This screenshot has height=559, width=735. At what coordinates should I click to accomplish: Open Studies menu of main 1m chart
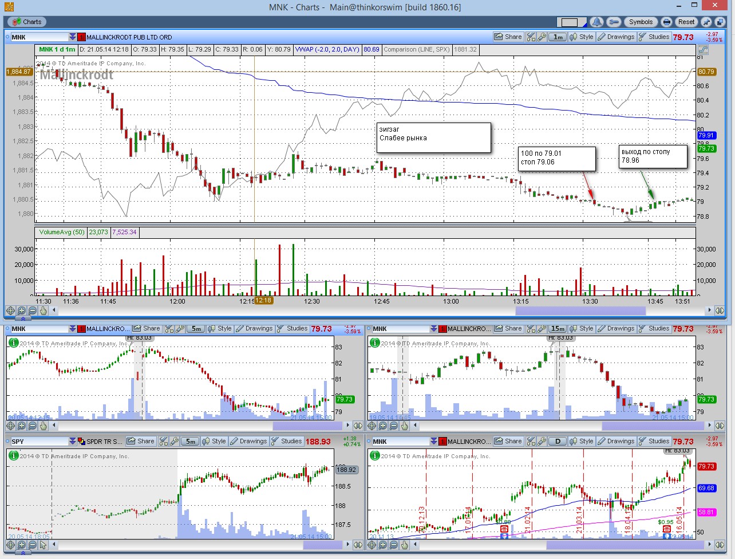[x=654, y=37]
